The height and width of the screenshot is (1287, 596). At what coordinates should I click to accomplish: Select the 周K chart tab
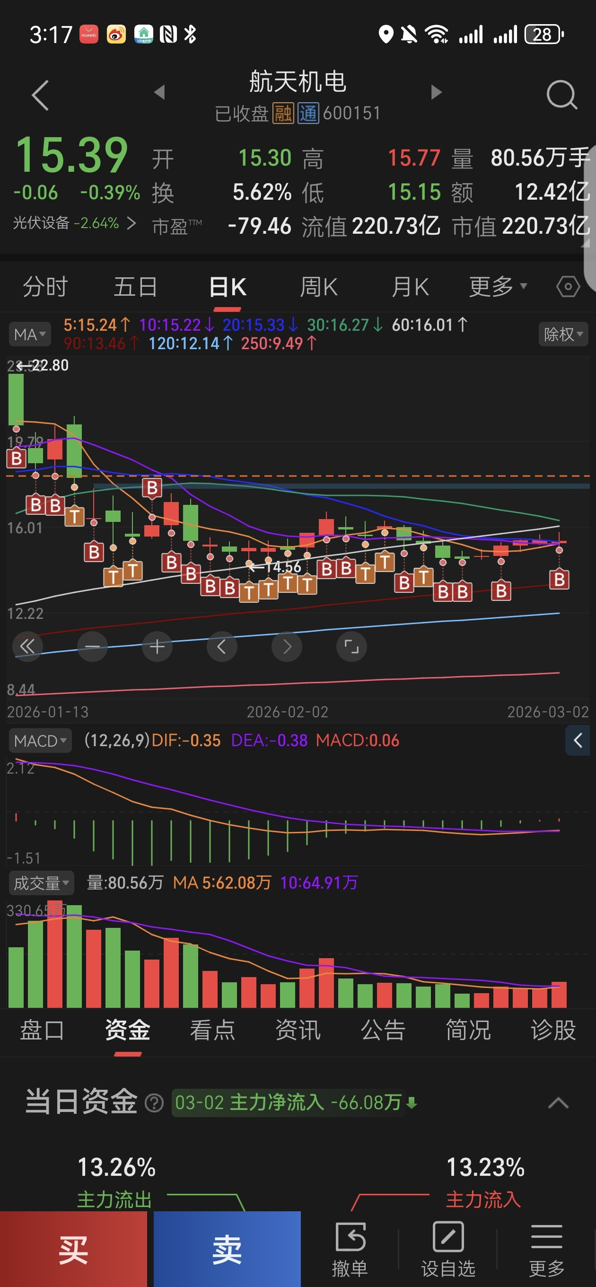click(x=319, y=287)
